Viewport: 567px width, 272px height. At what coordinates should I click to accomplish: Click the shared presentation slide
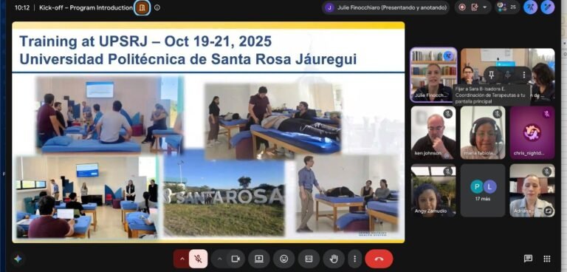[208, 132]
